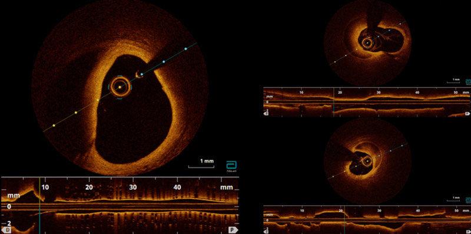The width and height of the screenshot is (471, 234).
Task: Click the frame indicator line past 20 mm on the bottom-right L-mode
Action: [x=344, y=220]
